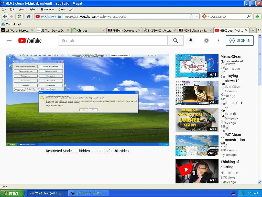Viewport: 262px width, 197px height.
Task: Open the Windows start button
Action: (x=12, y=193)
